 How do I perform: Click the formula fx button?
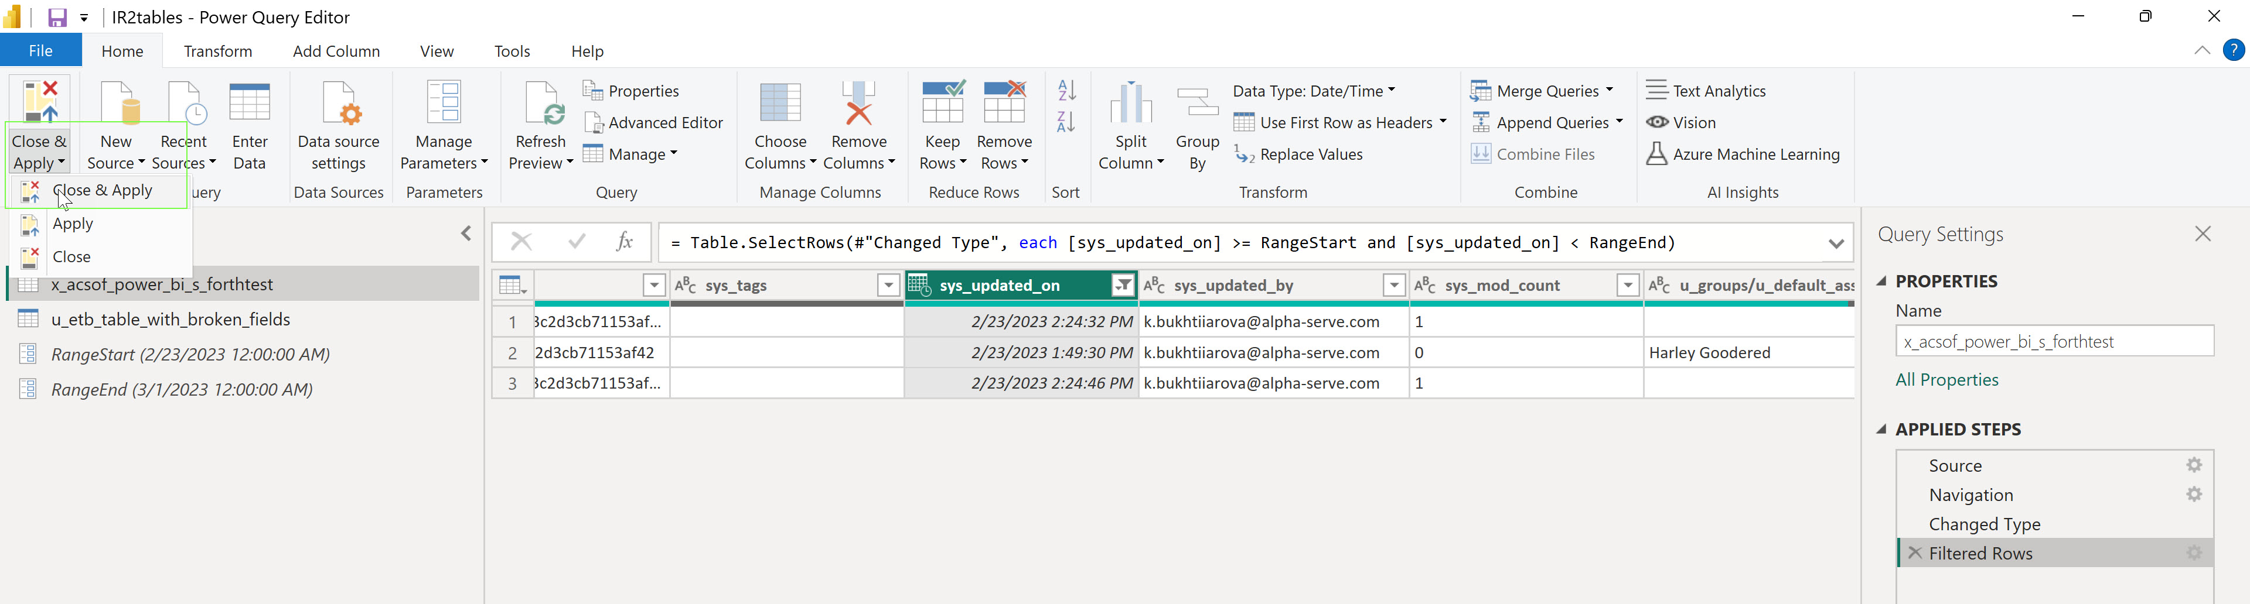623,242
